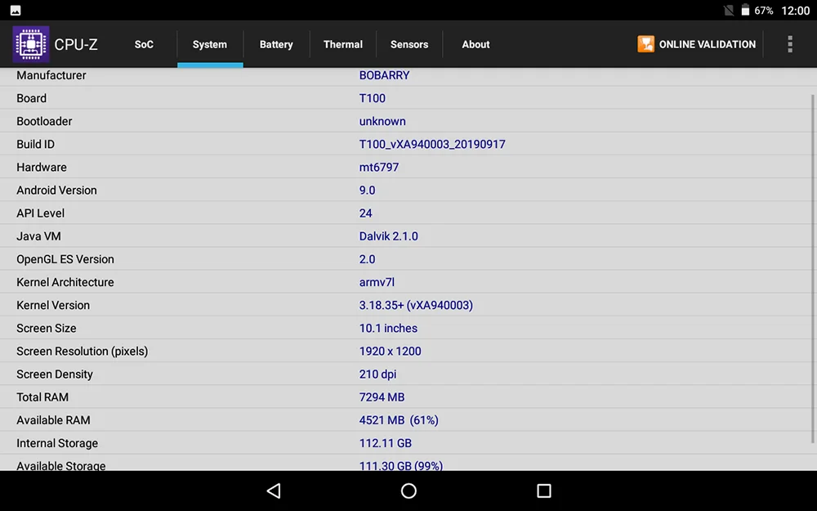Click the API Level value 24
Viewport: 817px width, 511px height.
pyautogui.click(x=365, y=213)
